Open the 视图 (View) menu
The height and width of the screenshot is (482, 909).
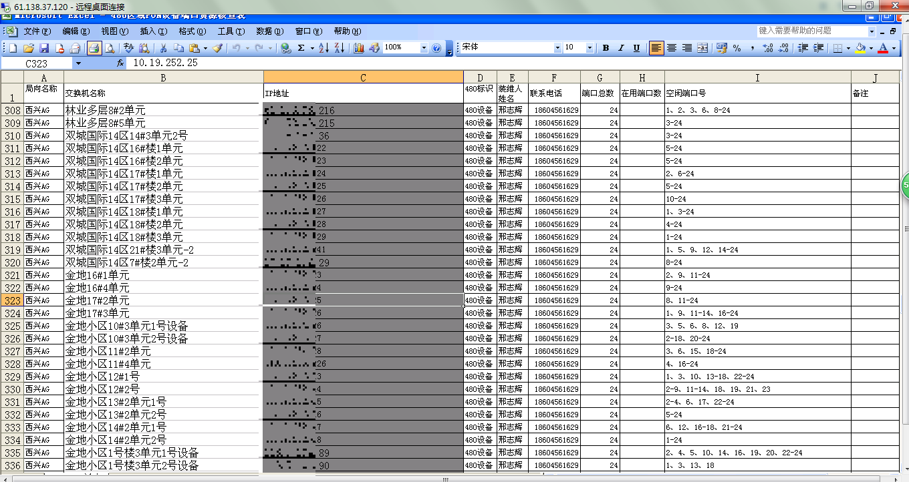click(x=114, y=31)
